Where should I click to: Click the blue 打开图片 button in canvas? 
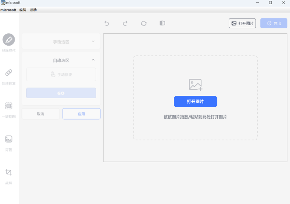[195, 101]
